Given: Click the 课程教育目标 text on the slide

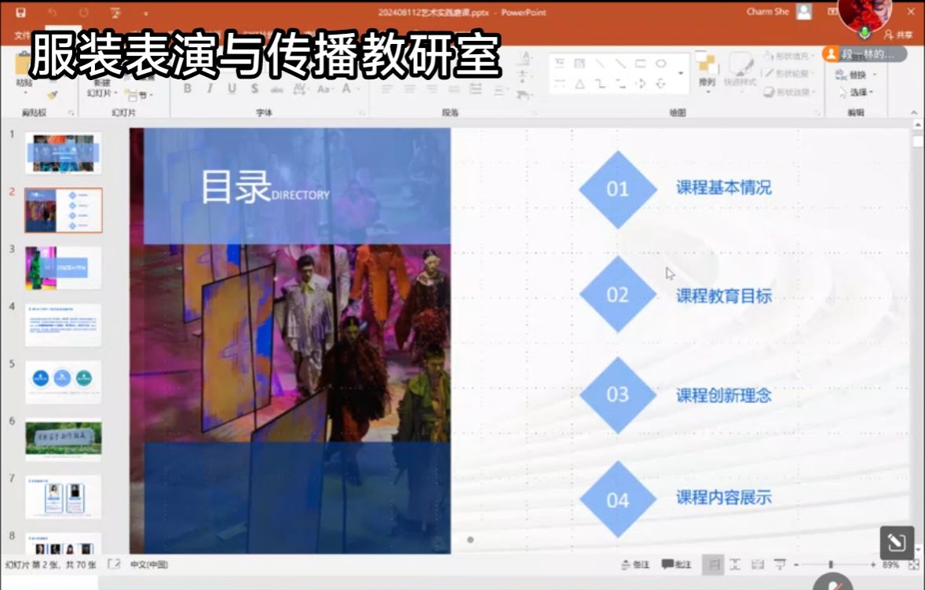Looking at the screenshot, I should [724, 295].
